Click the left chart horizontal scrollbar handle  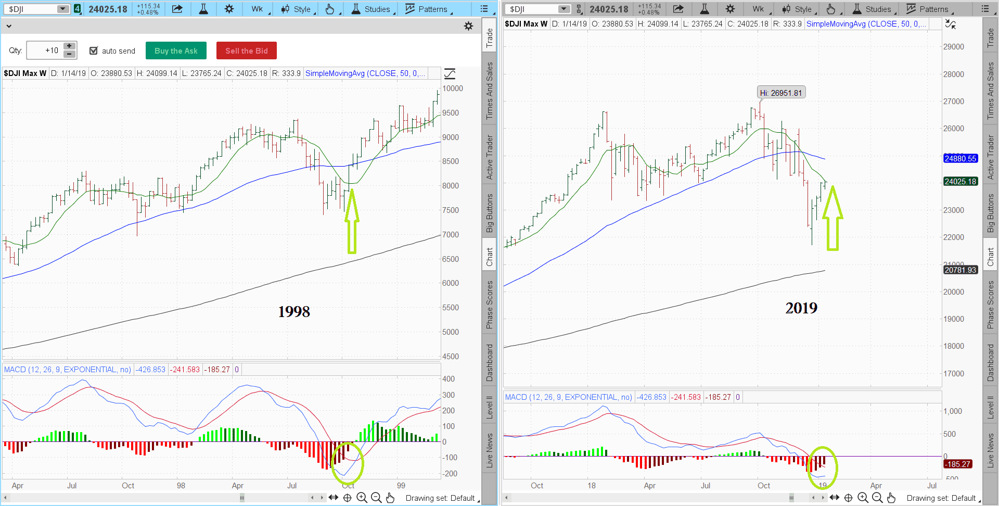242,498
